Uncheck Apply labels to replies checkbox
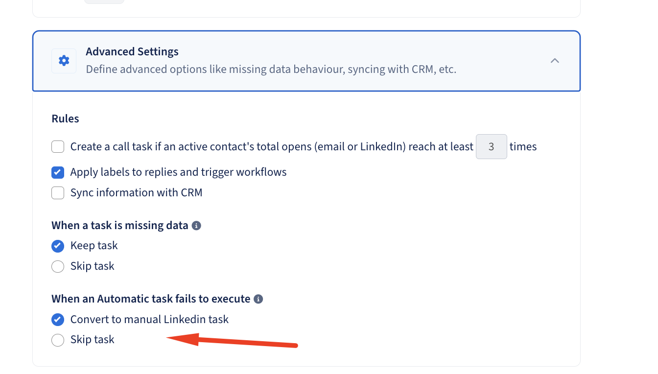Viewport: 658px width, 374px height. click(x=58, y=172)
